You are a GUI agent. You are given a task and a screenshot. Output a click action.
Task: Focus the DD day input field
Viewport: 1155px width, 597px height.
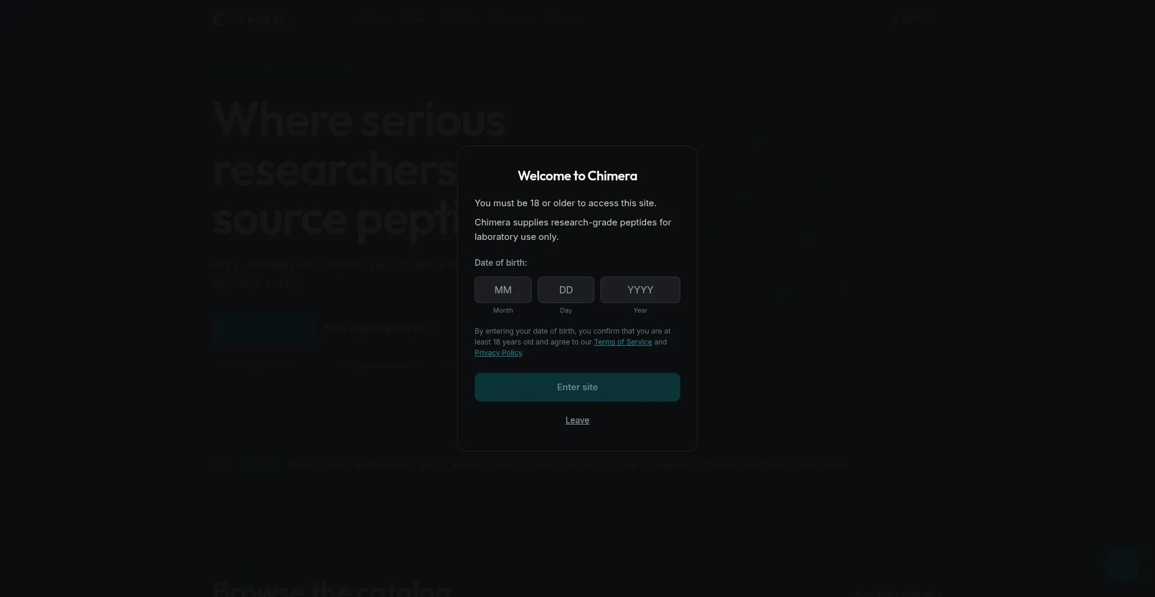click(x=566, y=290)
